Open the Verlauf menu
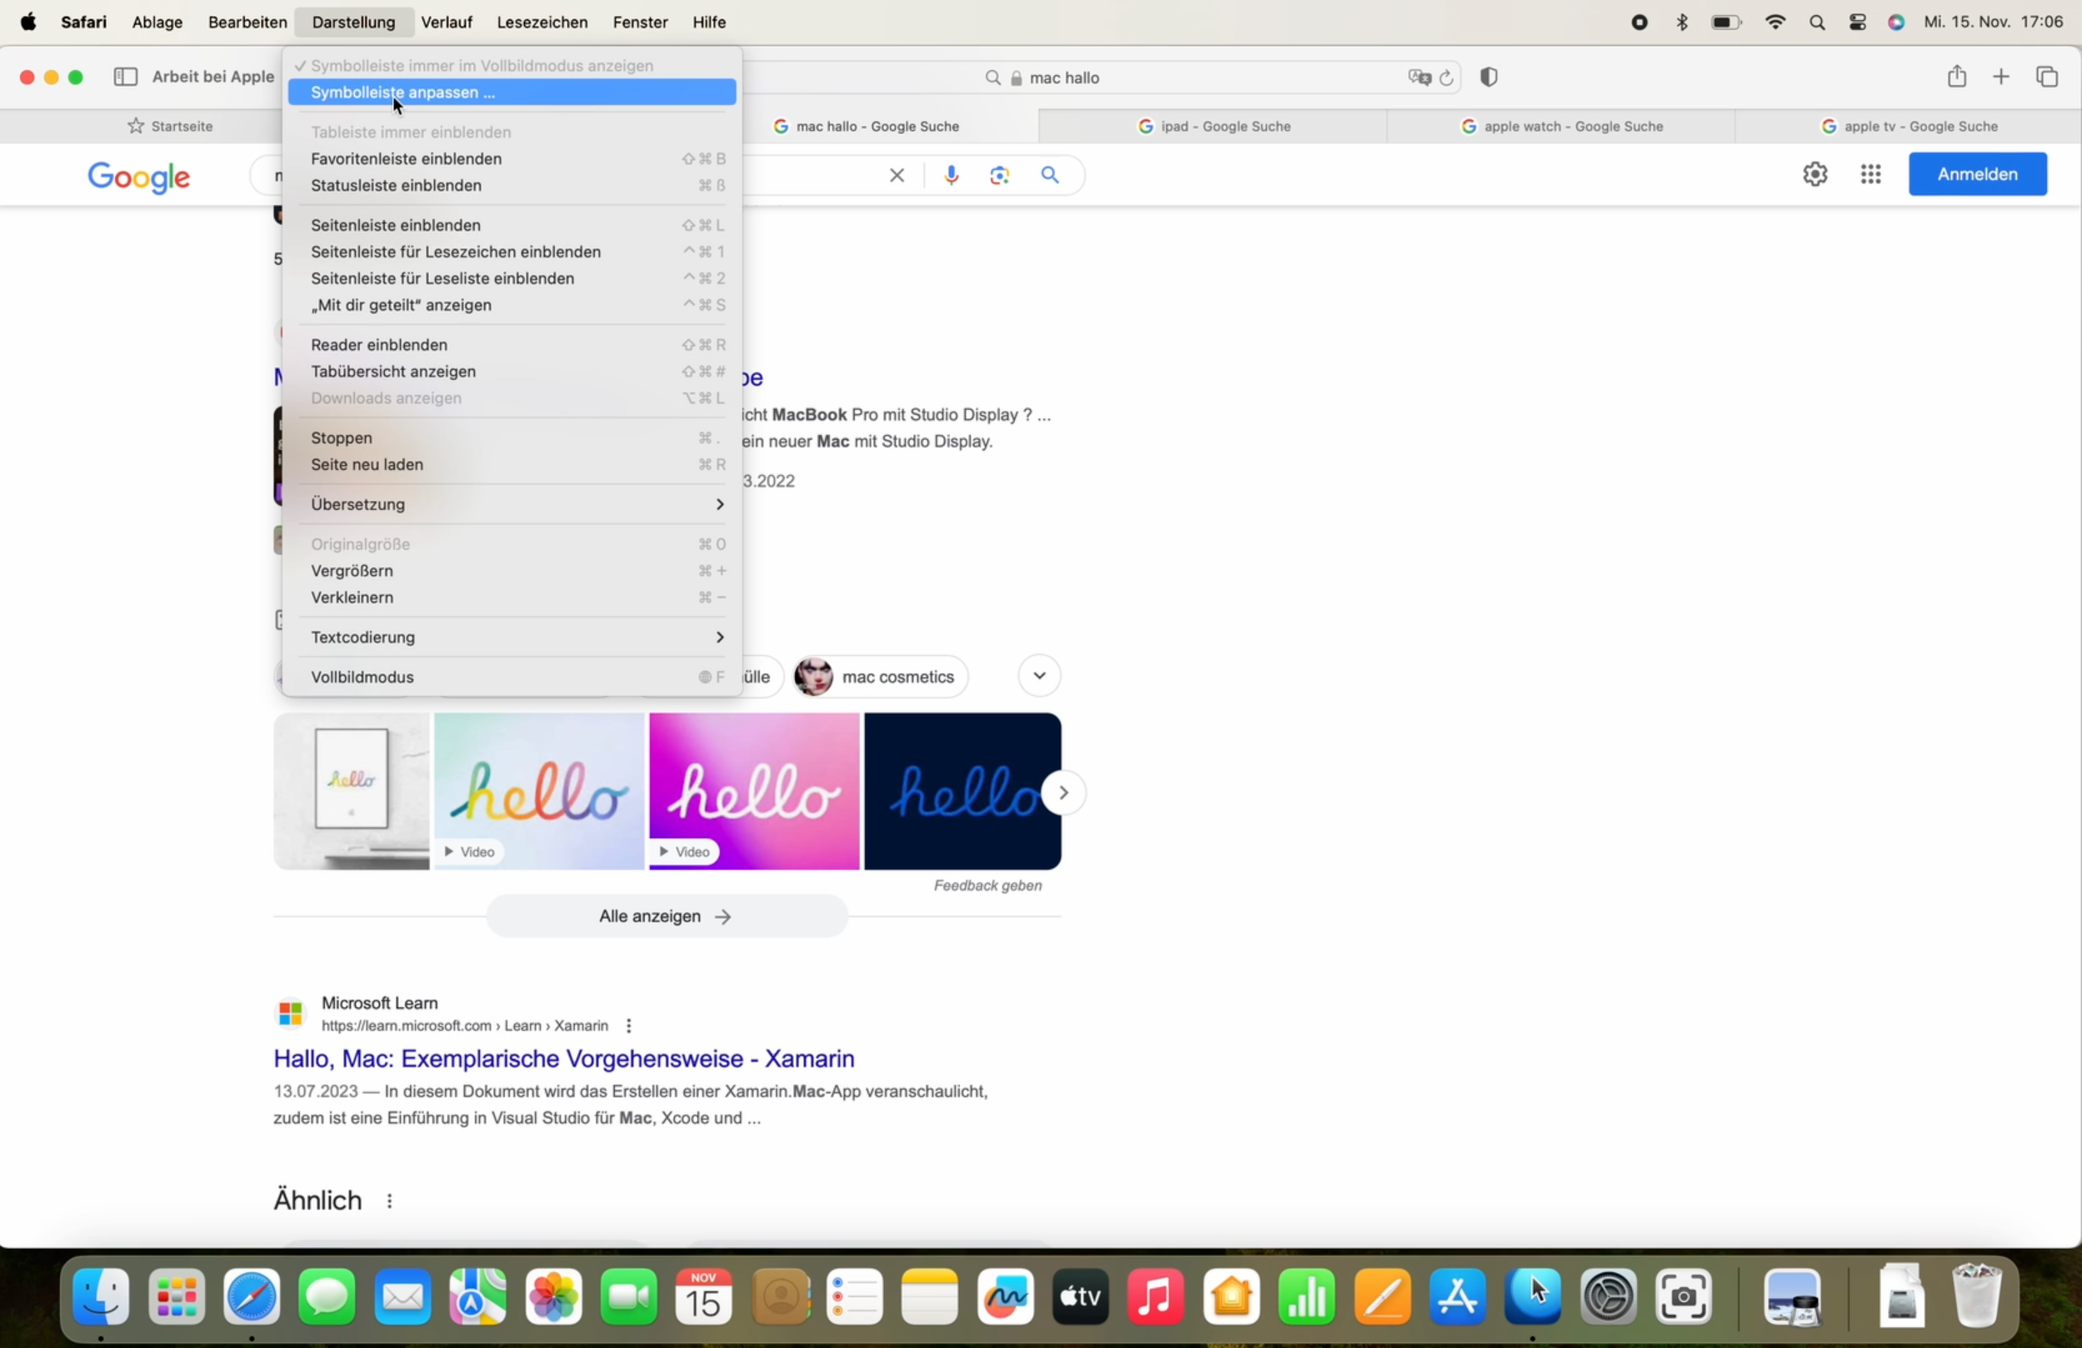 [447, 22]
